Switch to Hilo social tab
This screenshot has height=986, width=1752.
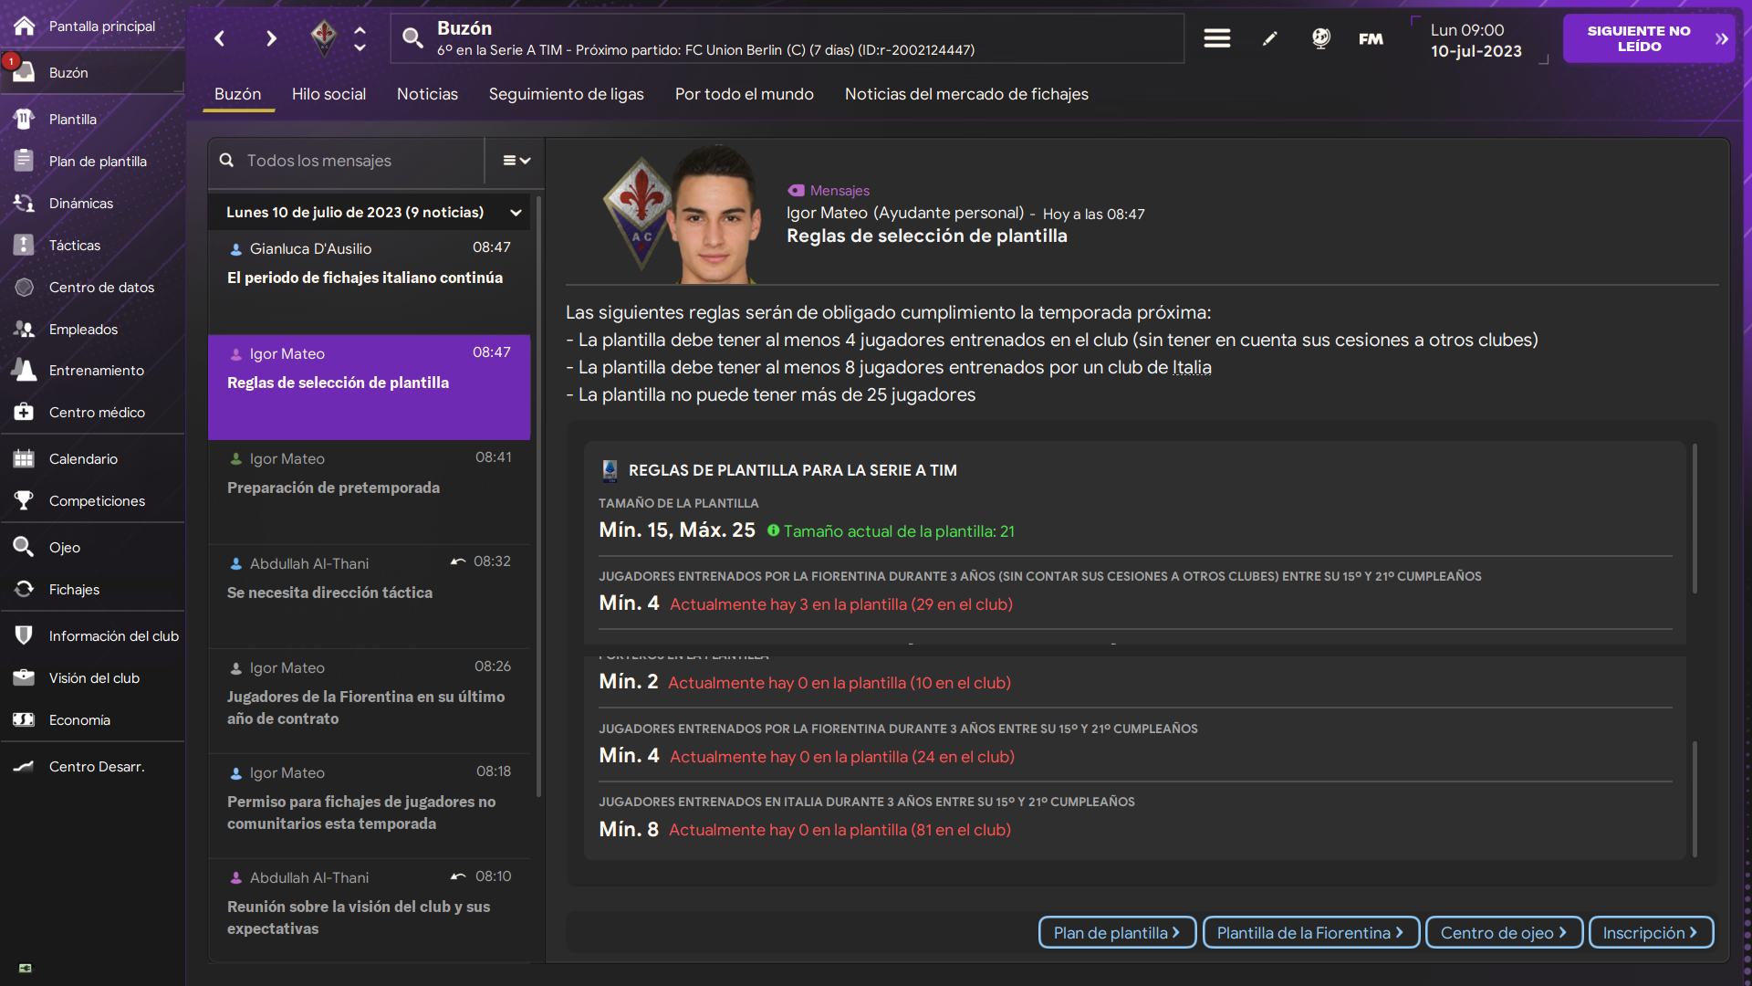[x=328, y=94]
